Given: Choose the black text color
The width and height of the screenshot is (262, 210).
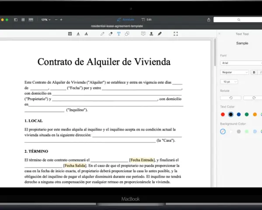Looking at the screenshot, I should [x=231, y=114].
